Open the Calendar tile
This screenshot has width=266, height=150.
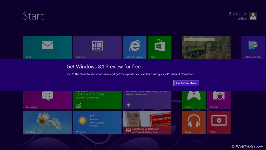coord(97,47)
